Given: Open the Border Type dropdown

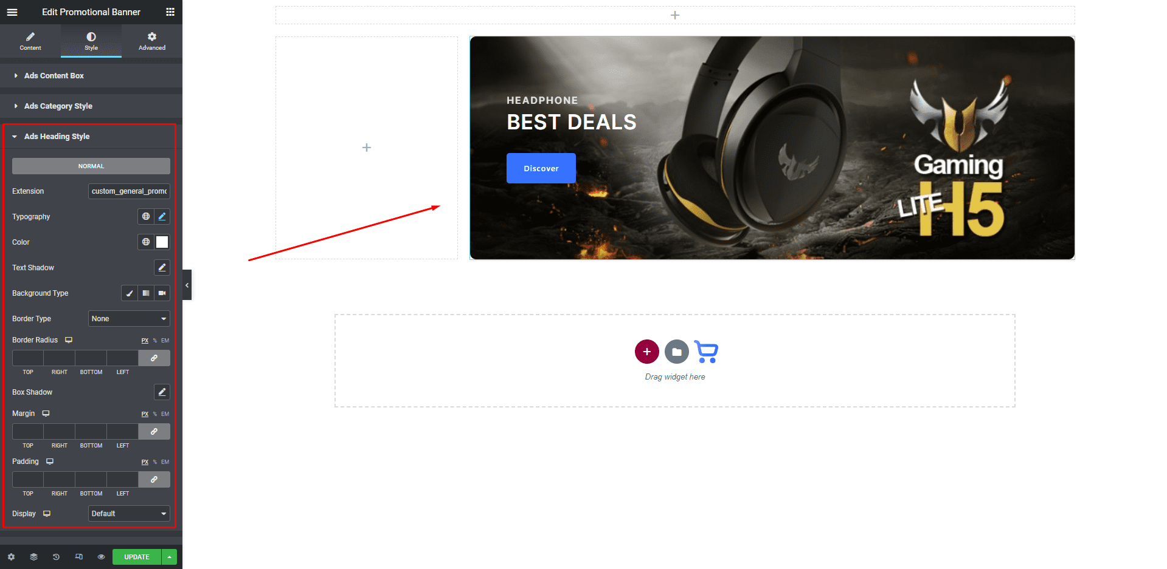Looking at the screenshot, I should pyautogui.click(x=129, y=319).
